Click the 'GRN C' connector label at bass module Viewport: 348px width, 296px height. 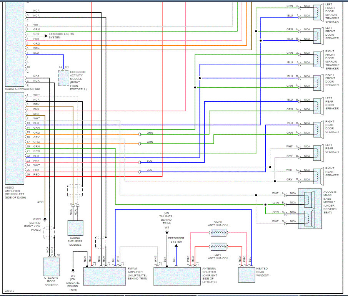(278, 212)
